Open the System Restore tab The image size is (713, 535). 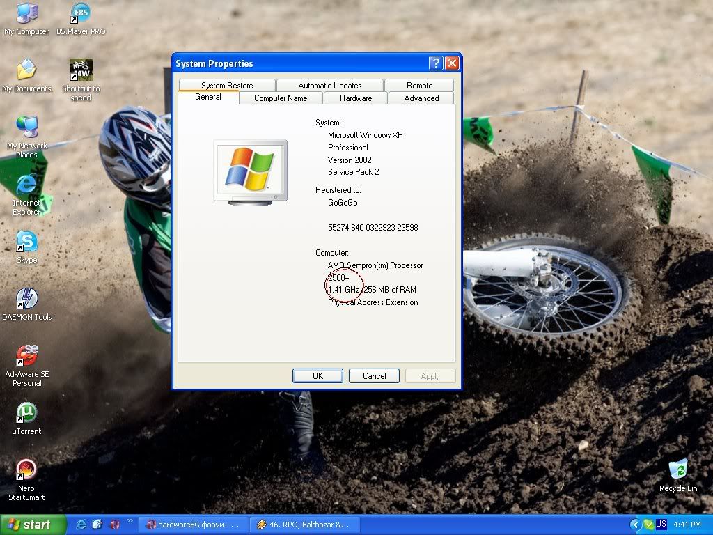227,86
